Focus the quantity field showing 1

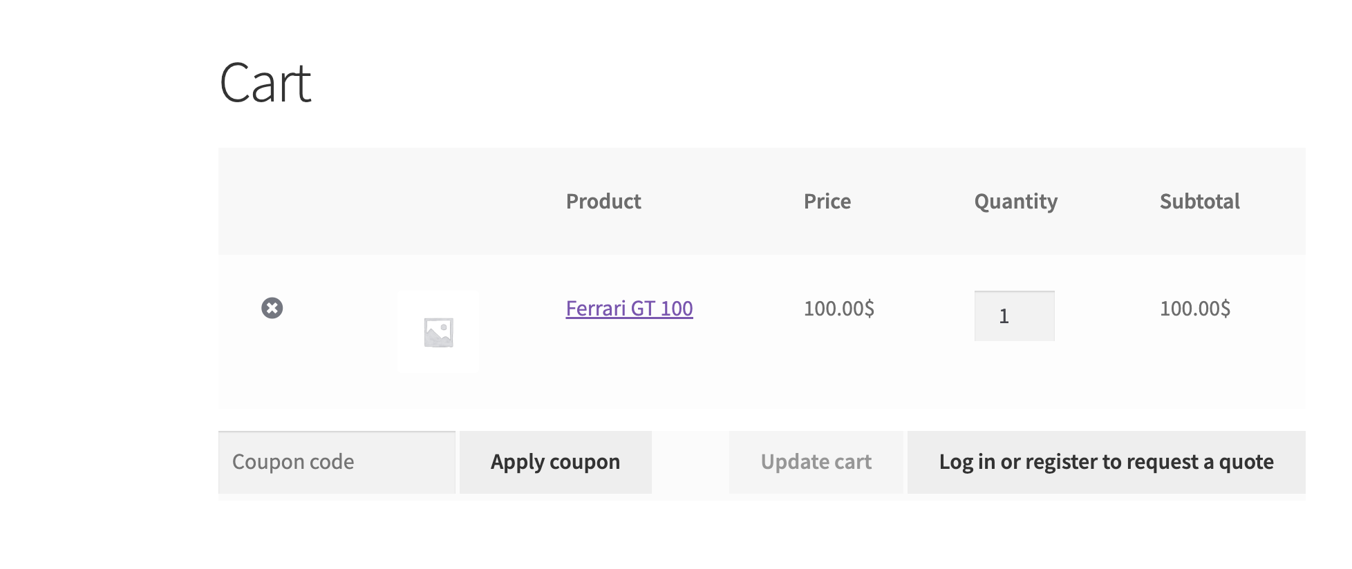click(x=1014, y=316)
